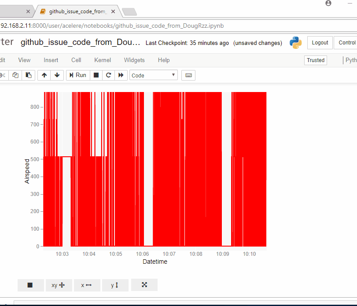Open the Insert menu
Viewport: 357px width, 306px height.
[x=51, y=60]
